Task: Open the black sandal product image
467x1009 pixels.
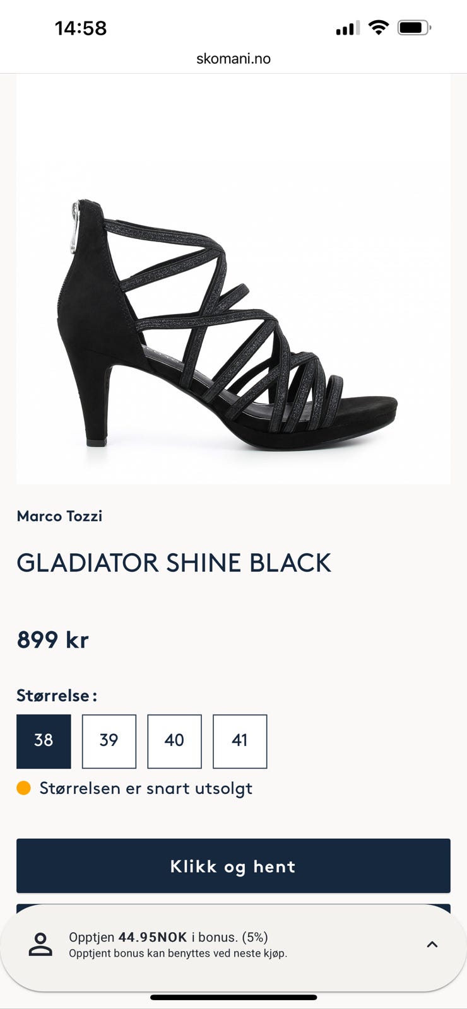Action: (233, 322)
